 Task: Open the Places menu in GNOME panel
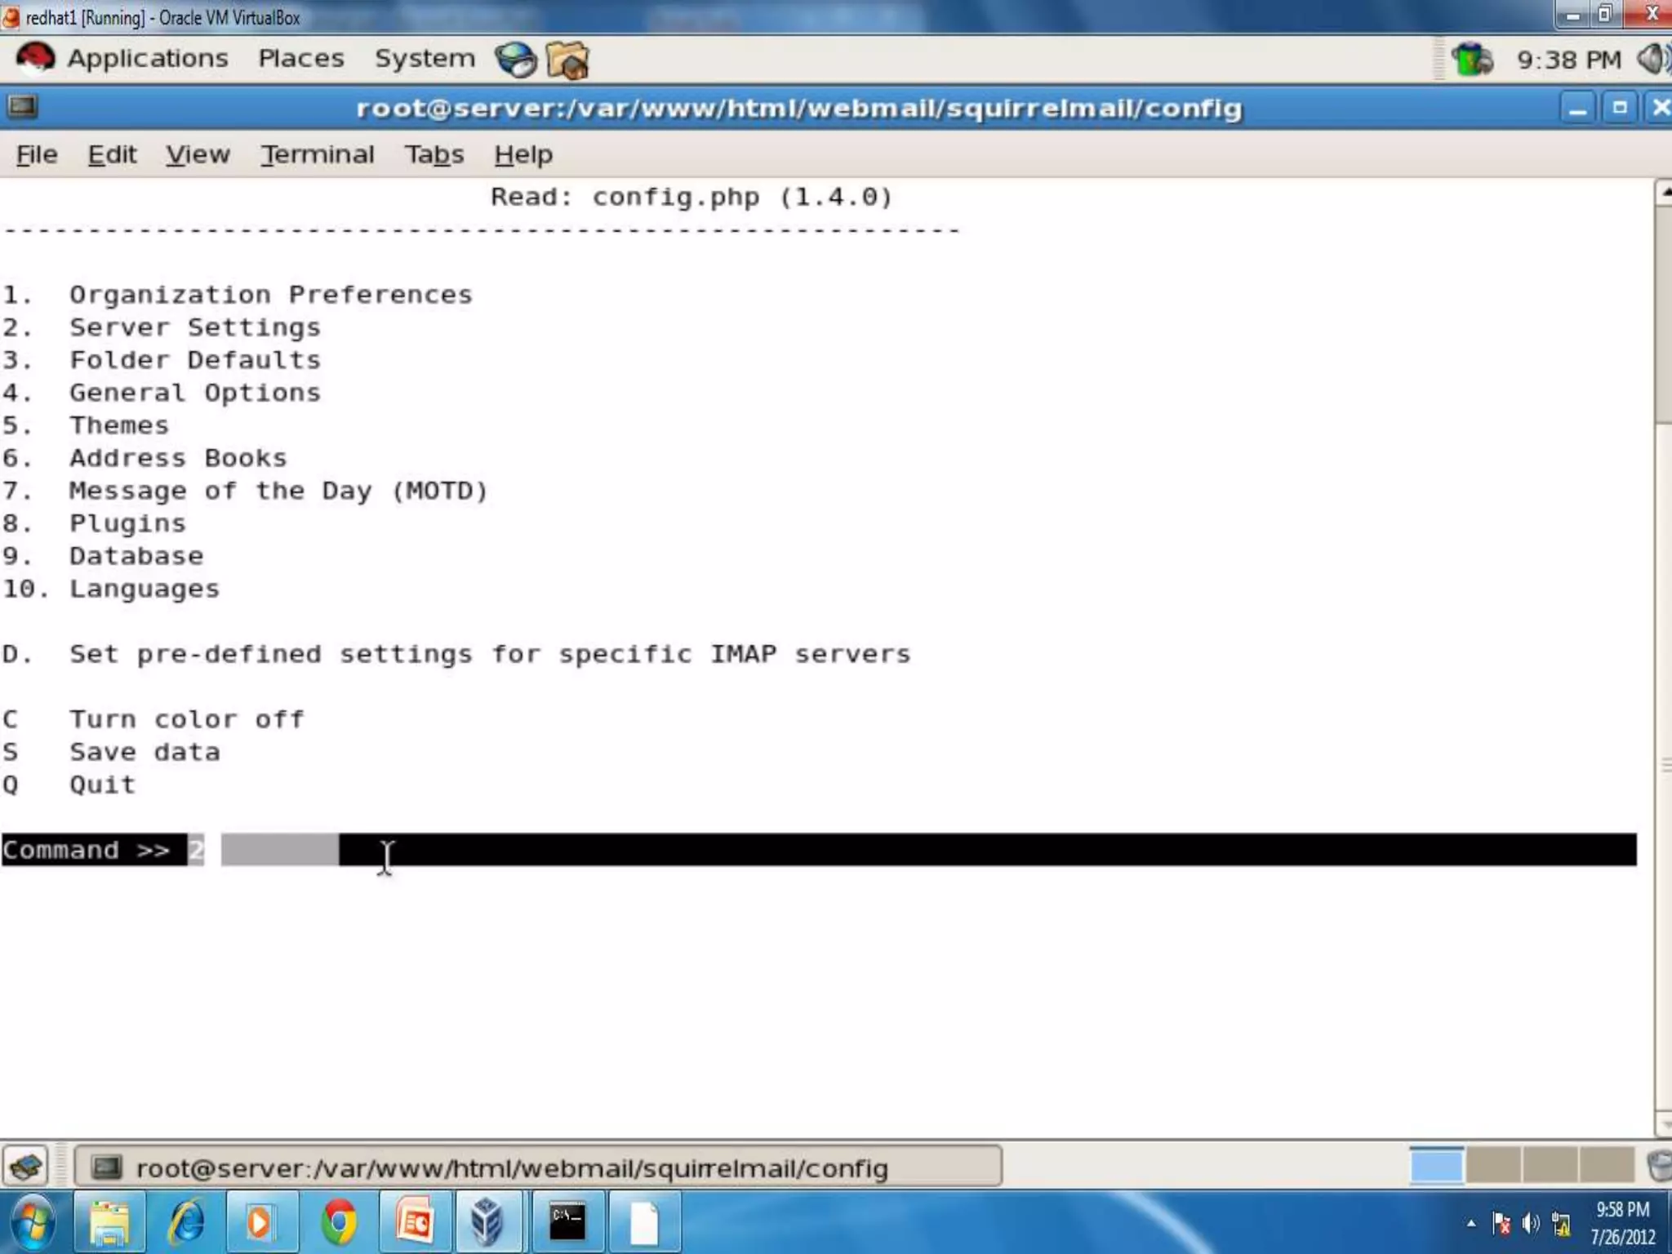tap(300, 59)
